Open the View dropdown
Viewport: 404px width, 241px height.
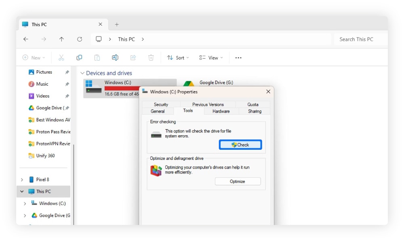coord(211,58)
